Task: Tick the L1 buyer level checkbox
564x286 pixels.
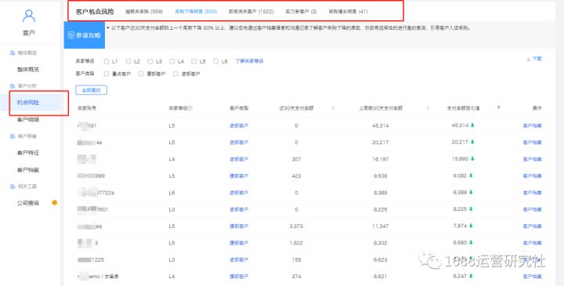Action: click(107, 62)
